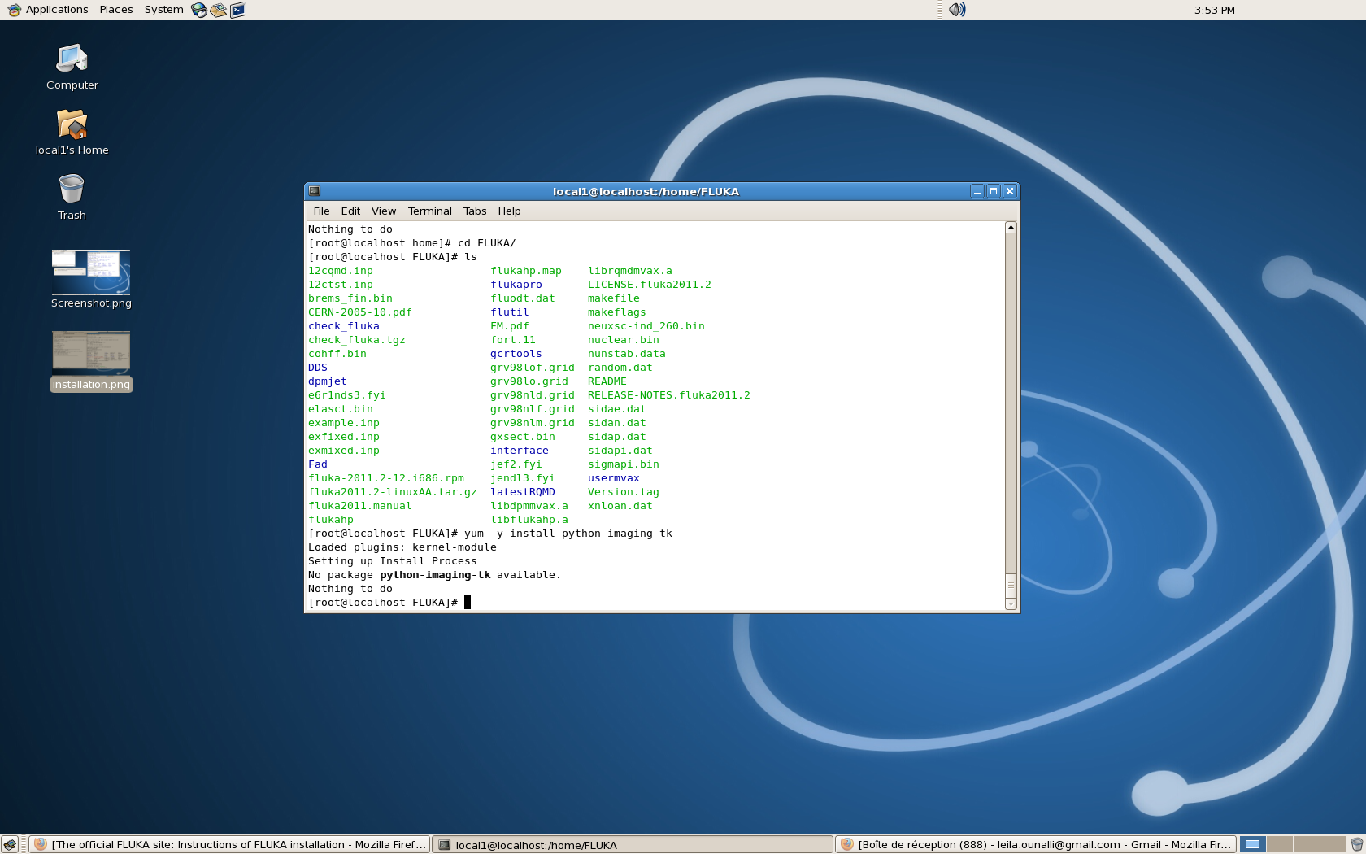This screenshot has height=854, width=1366.
Task: Close the terminal window
Action: [1010, 191]
